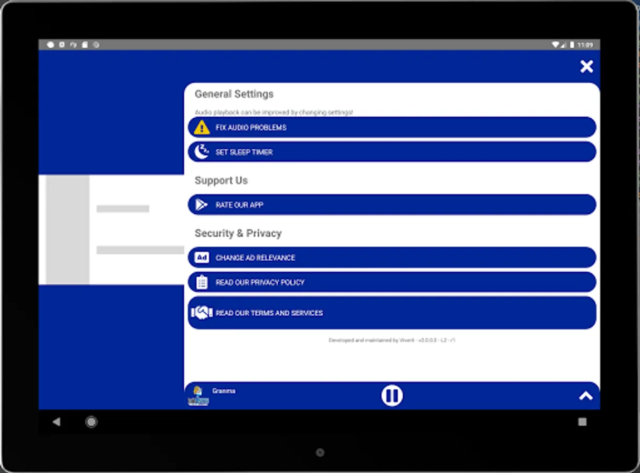Click the audio playback hint text
640x473 pixels.
point(274,112)
